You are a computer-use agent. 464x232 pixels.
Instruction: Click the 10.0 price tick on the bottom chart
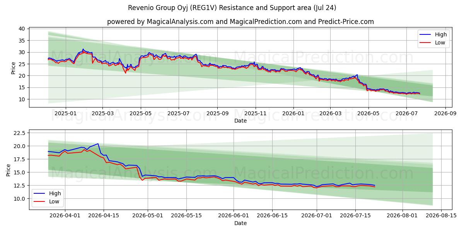click(x=19, y=199)
